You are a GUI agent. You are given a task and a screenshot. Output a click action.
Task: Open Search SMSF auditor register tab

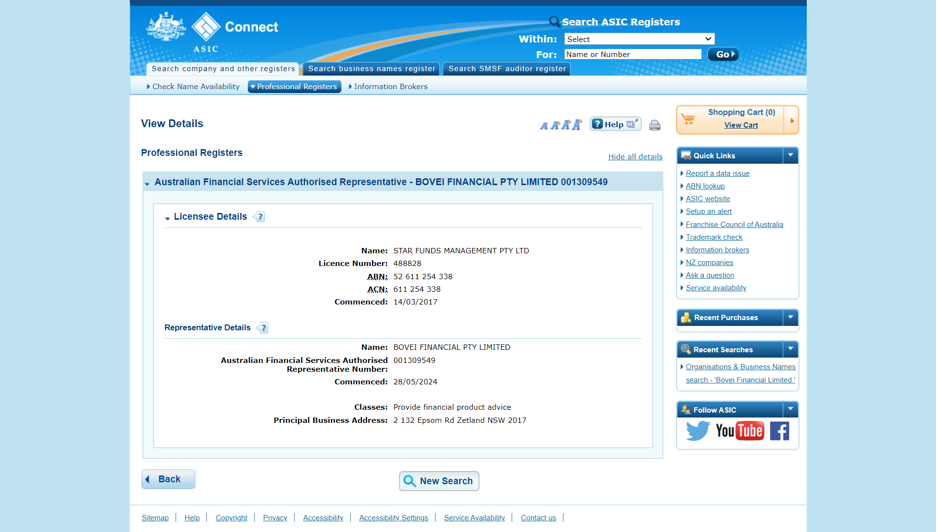507,69
